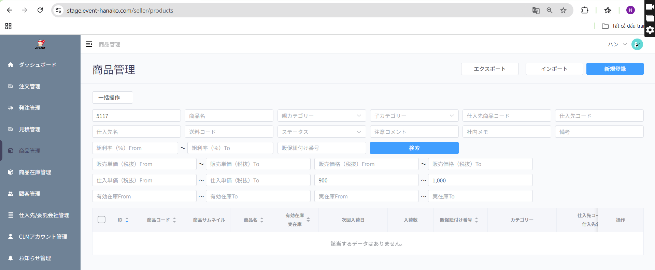This screenshot has height=270, width=655.
Task: Go to 商品在庫管理 in the sidebar
Action: [x=35, y=172]
